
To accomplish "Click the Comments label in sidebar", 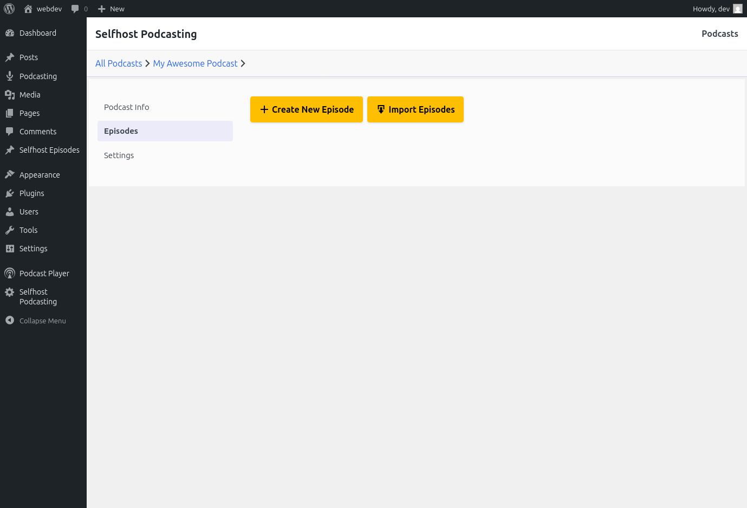I will coord(38,132).
